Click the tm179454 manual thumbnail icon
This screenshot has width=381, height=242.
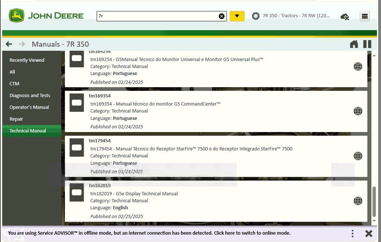[77, 147]
